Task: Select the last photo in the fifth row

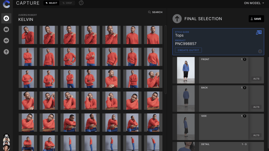Action: coord(153,123)
